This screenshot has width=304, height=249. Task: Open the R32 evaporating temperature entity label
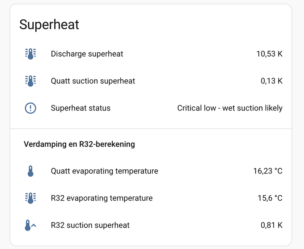tap(102, 198)
